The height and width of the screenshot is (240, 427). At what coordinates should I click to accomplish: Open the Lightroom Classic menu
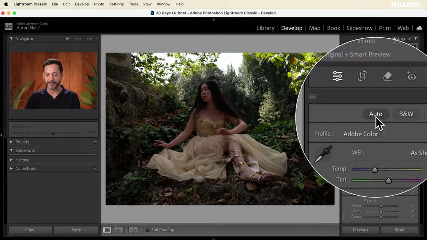30,4
